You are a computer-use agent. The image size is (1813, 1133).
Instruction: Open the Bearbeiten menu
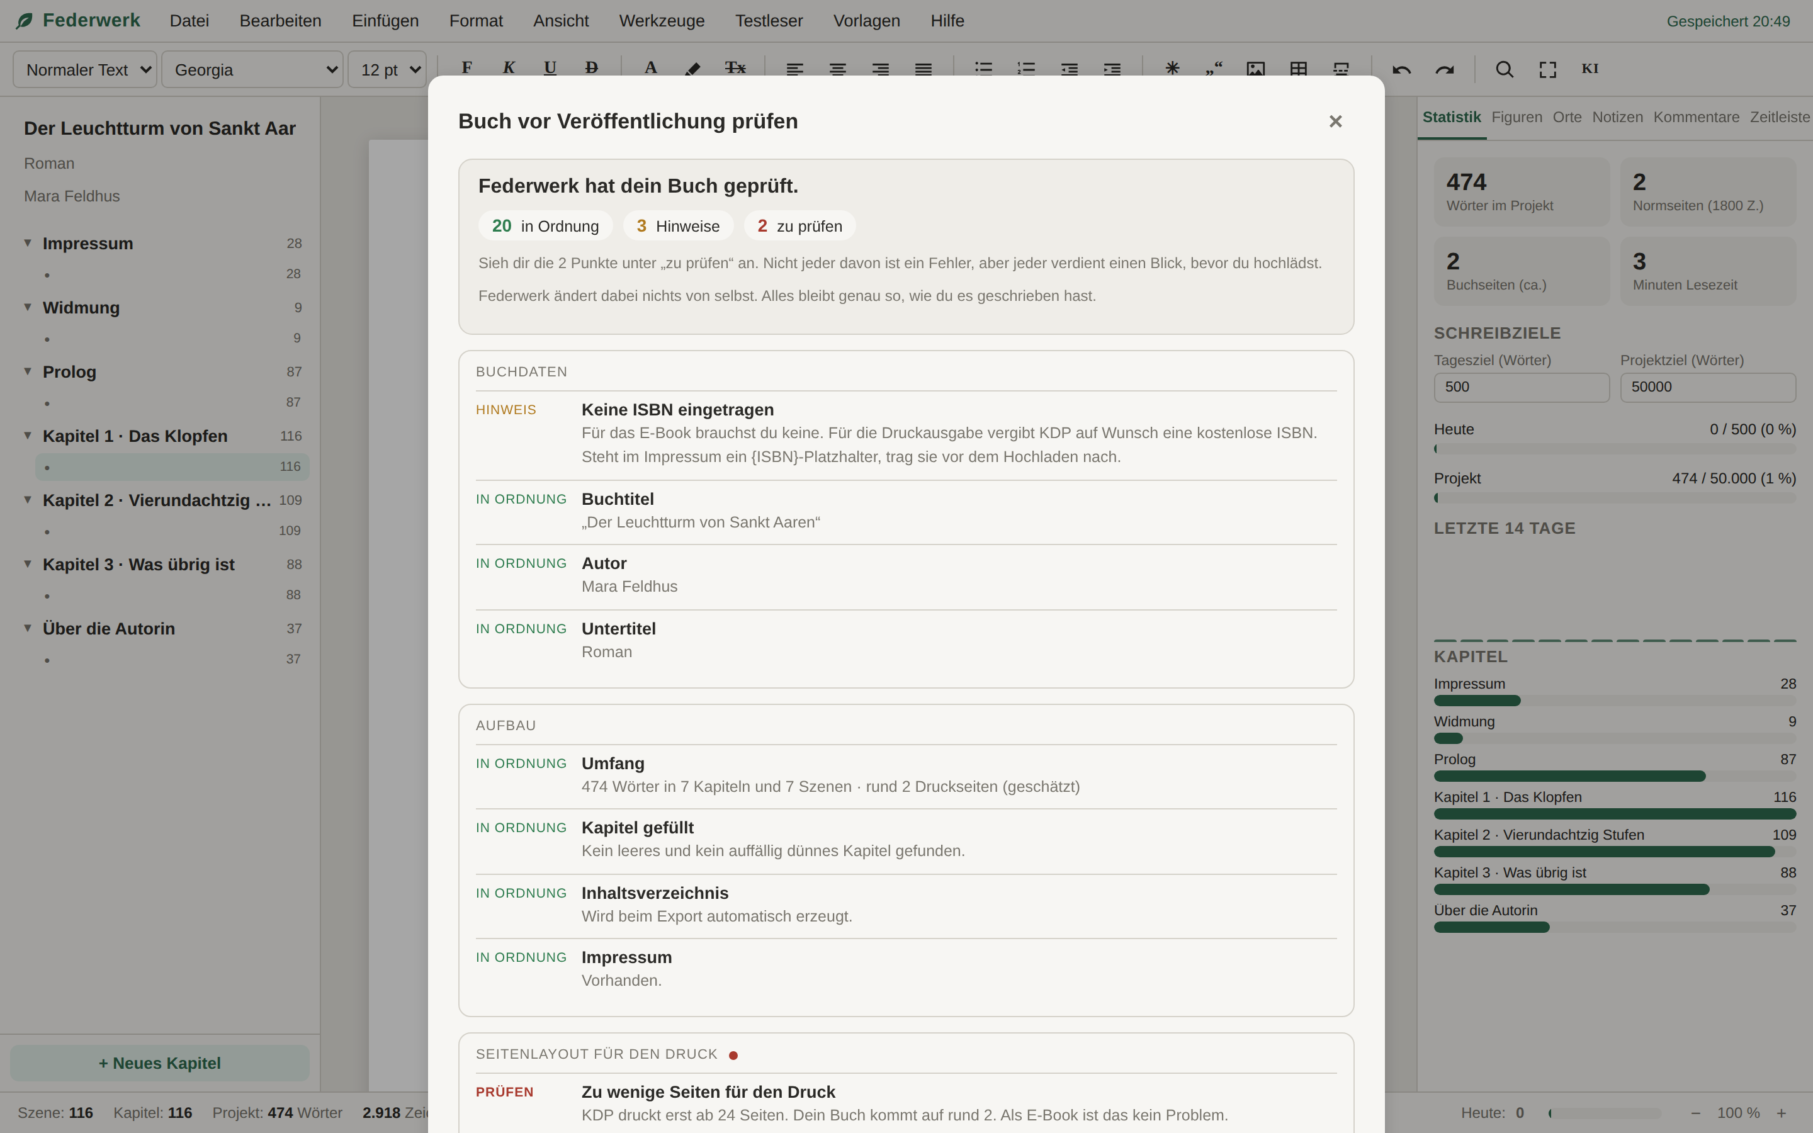tap(280, 21)
